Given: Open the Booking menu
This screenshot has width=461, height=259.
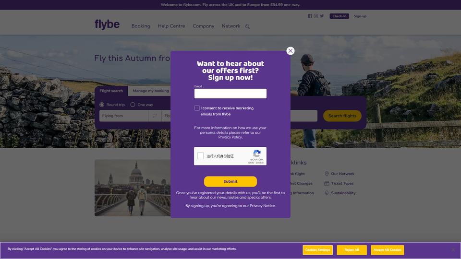Looking at the screenshot, I should pyautogui.click(x=141, y=26).
